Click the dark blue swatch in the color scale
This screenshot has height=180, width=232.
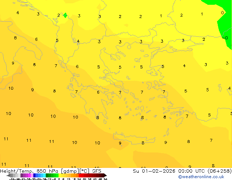[34, 175]
